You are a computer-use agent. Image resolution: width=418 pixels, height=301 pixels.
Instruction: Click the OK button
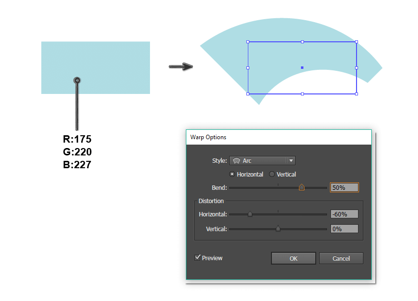[294, 258]
